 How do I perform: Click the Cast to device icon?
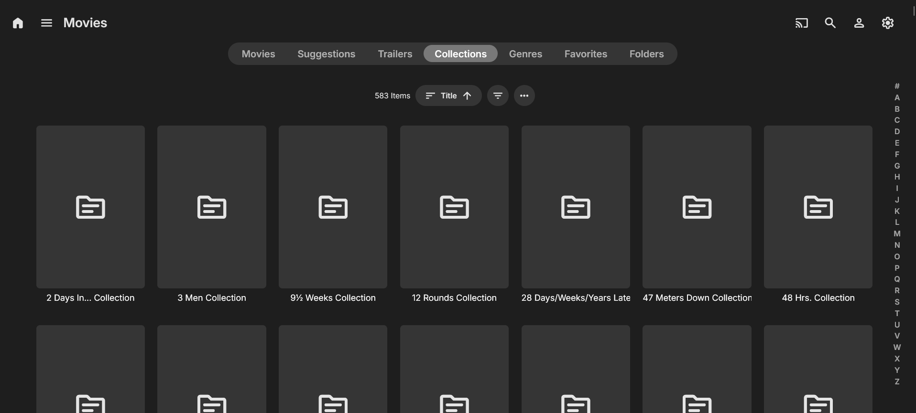801,23
